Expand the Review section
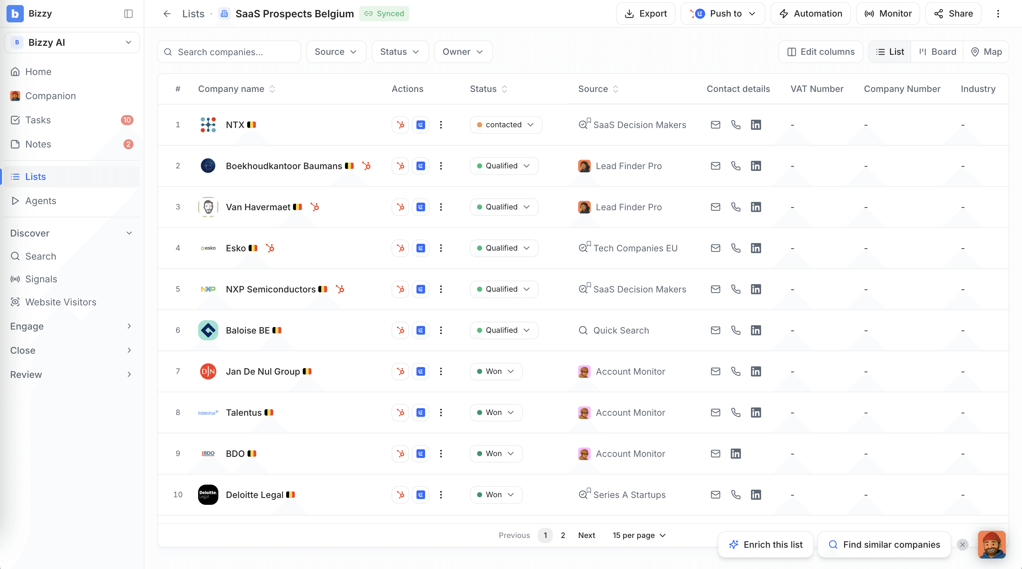 72,375
